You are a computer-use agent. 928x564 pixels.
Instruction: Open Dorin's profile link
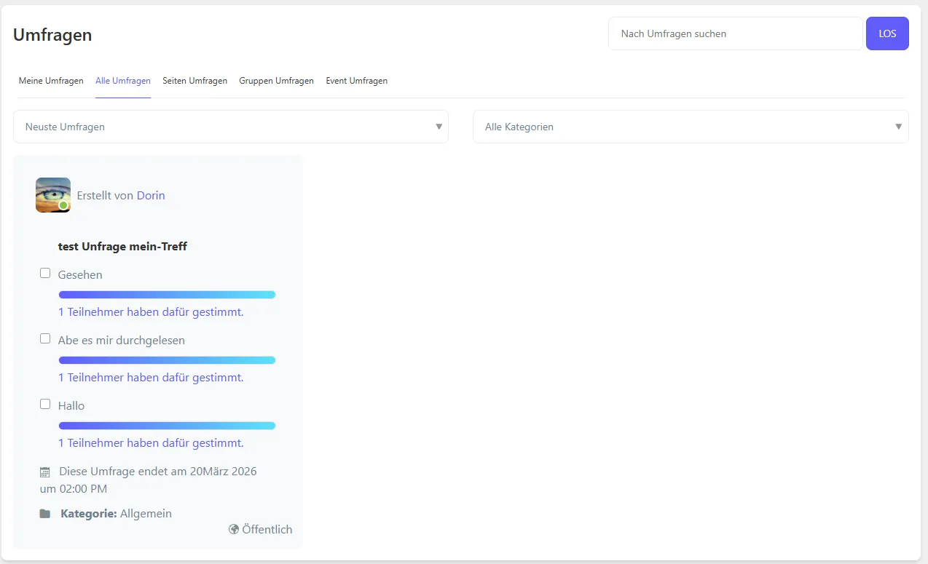tap(151, 195)
